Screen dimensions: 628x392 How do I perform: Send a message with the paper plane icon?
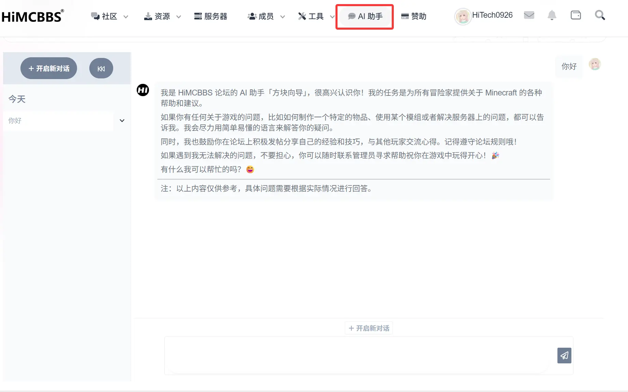(564, 356)
